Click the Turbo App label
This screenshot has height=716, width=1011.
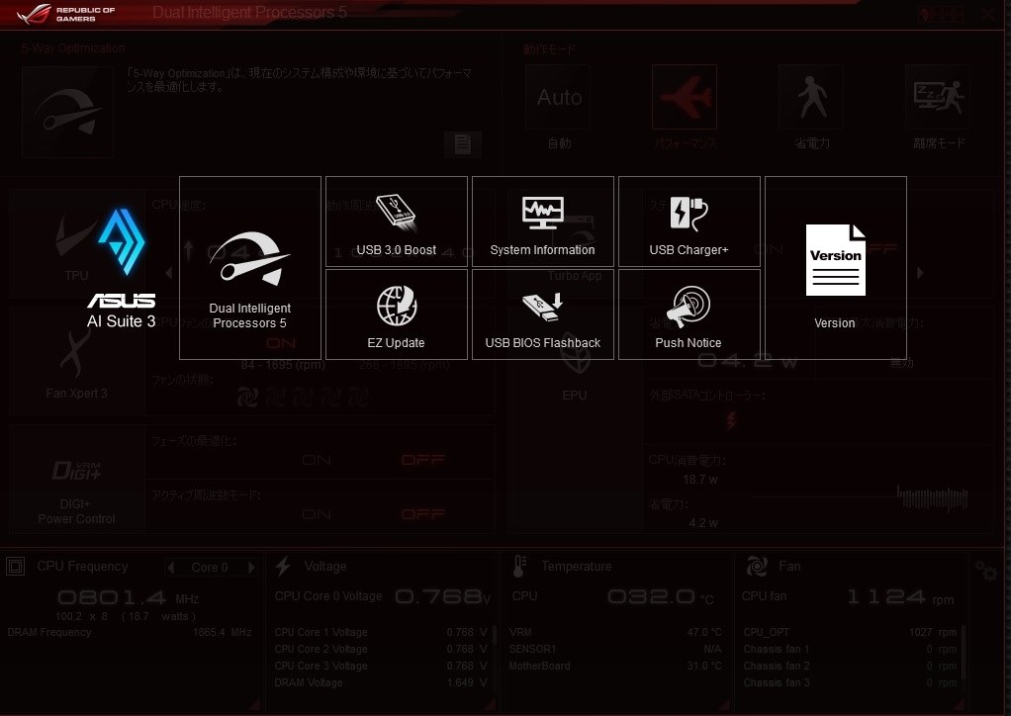[575, 276]
